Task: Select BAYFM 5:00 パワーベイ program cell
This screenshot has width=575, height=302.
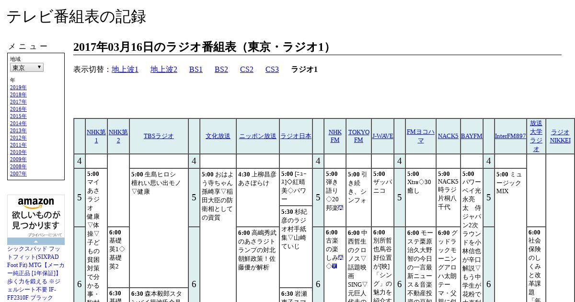Action: 471,235
